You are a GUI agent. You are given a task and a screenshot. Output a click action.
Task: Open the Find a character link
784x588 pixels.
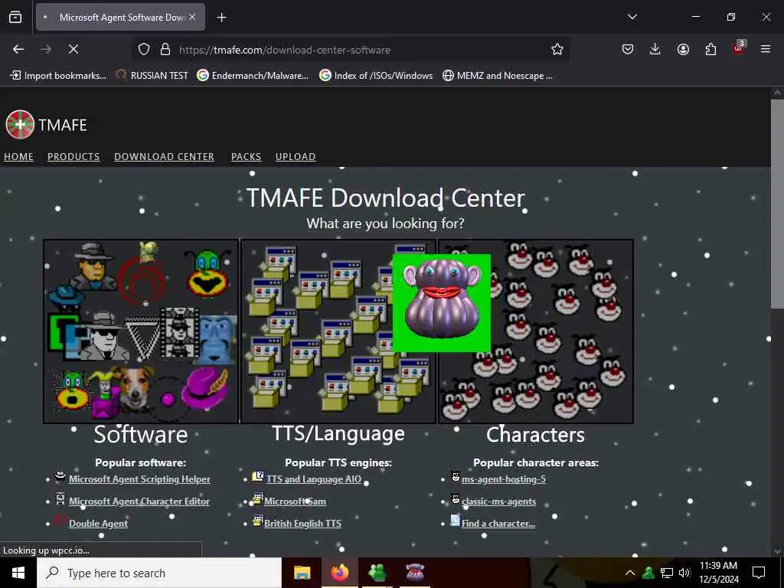click(498, 524)
